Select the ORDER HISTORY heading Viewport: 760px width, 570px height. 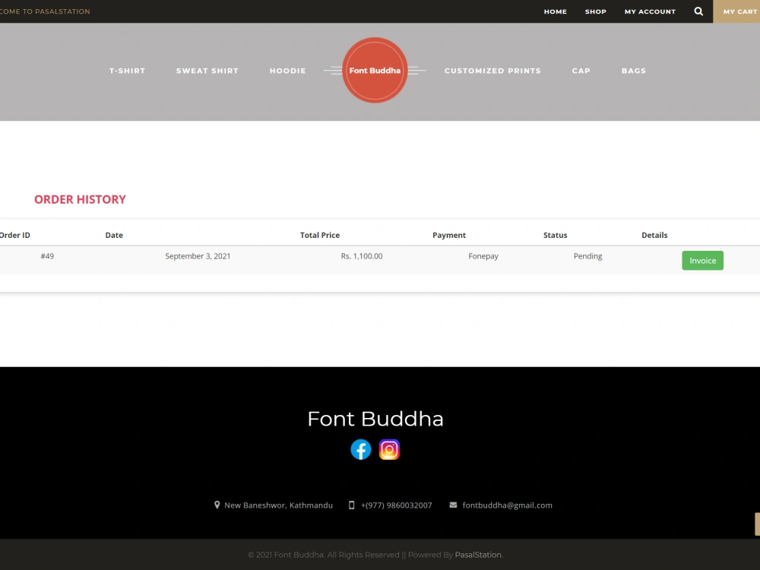click(80, 199)
